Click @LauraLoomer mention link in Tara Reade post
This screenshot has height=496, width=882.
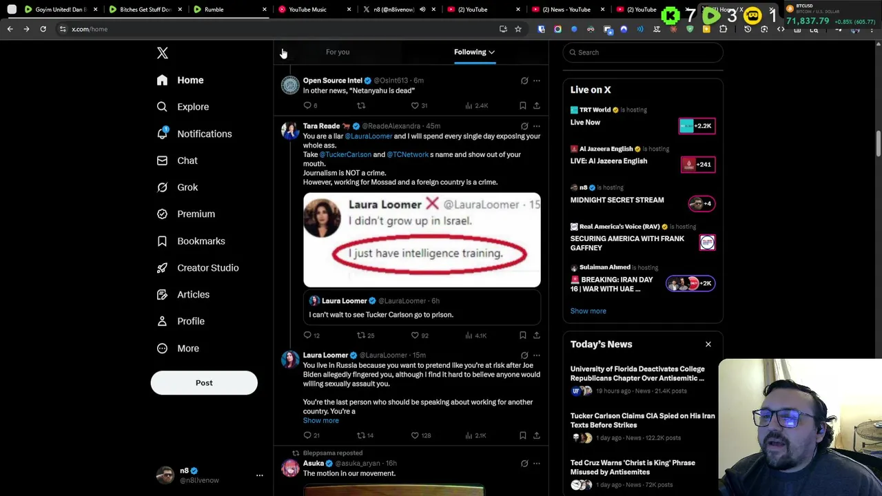coord(368,136)
